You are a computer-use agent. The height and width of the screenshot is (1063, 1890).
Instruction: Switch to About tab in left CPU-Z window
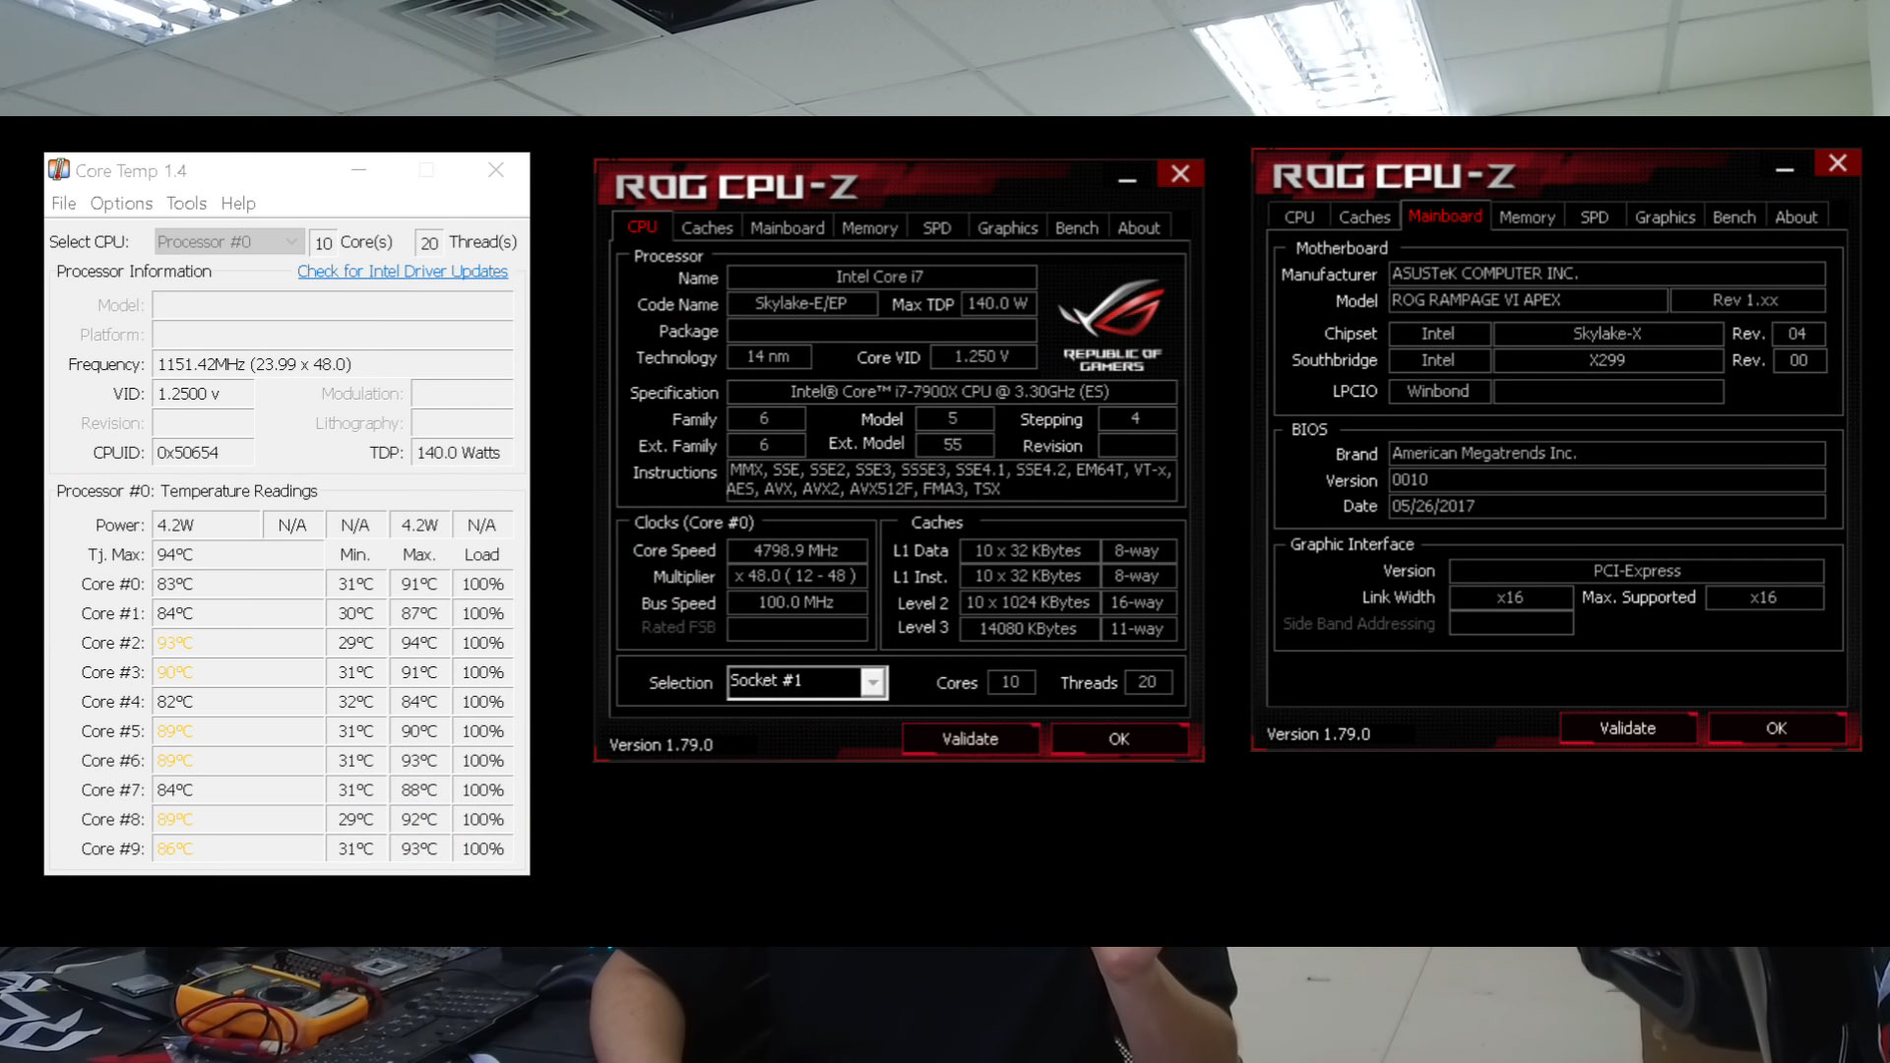1138,228
